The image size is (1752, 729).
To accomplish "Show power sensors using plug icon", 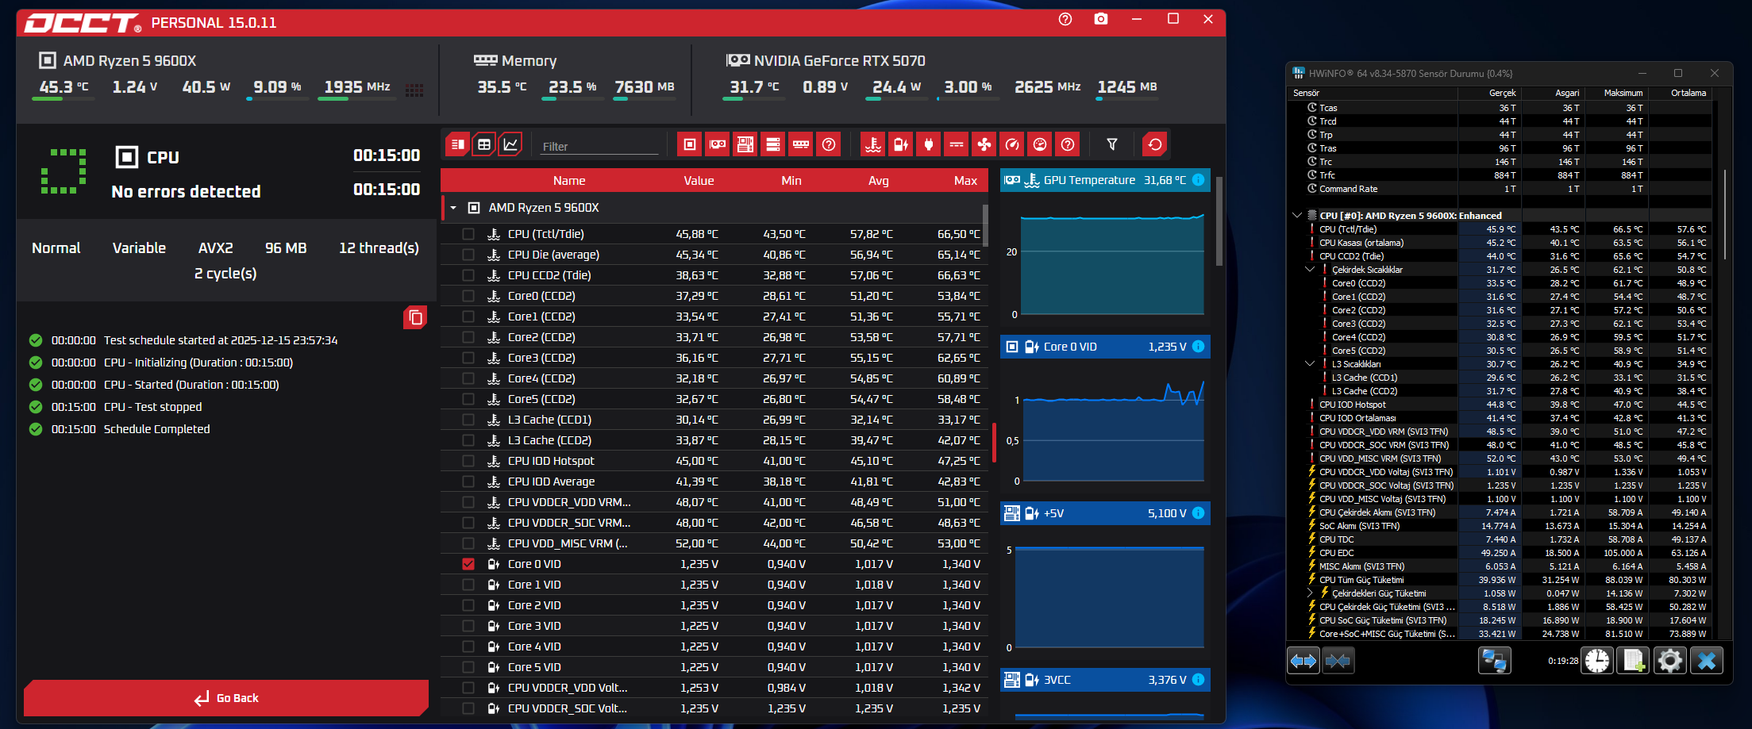I will tap(929, 144).
